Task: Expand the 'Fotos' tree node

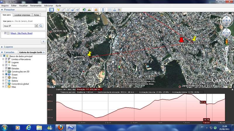Action: click(3, 65)
